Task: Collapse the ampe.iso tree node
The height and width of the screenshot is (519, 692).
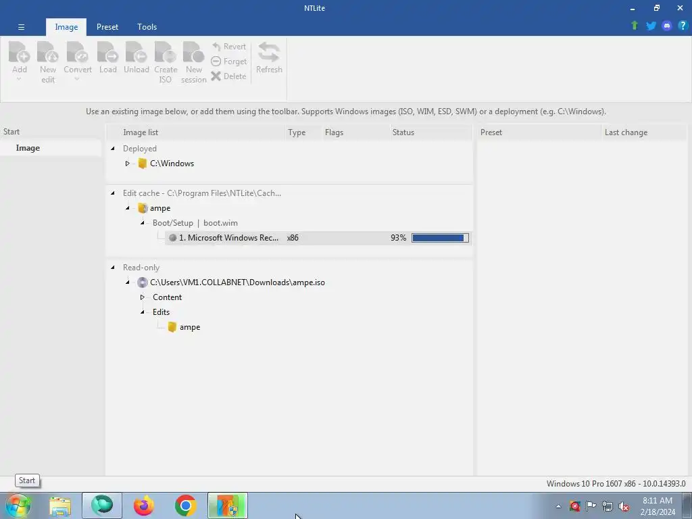Action: point(127,282)
